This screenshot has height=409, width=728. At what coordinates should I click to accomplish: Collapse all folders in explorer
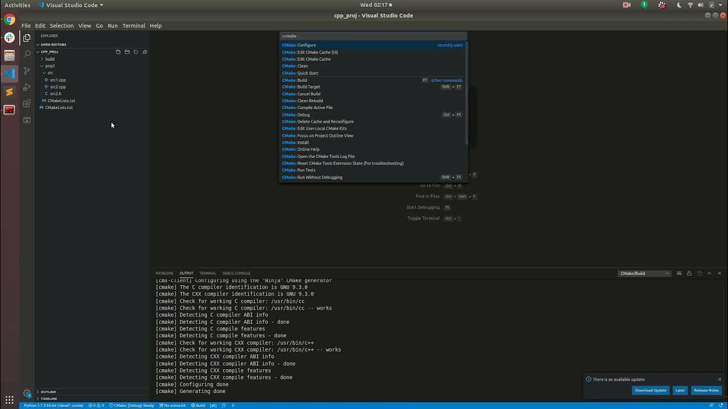pyautogui.click(x=144, y=52)
